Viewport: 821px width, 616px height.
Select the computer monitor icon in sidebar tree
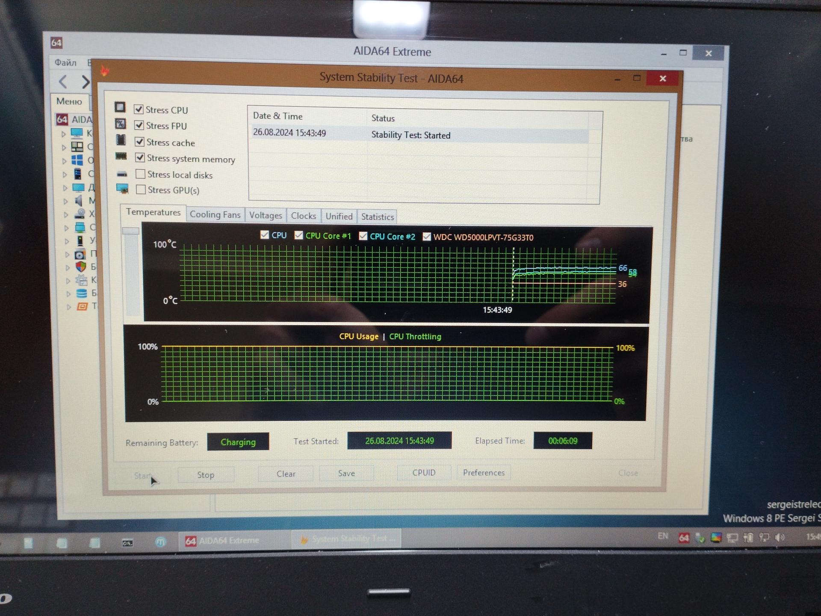[x=77, y=133]
